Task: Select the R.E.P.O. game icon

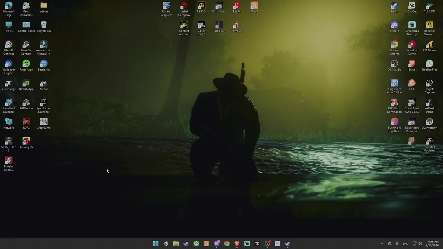Action: pyautogui.click(x=201, y=7)
